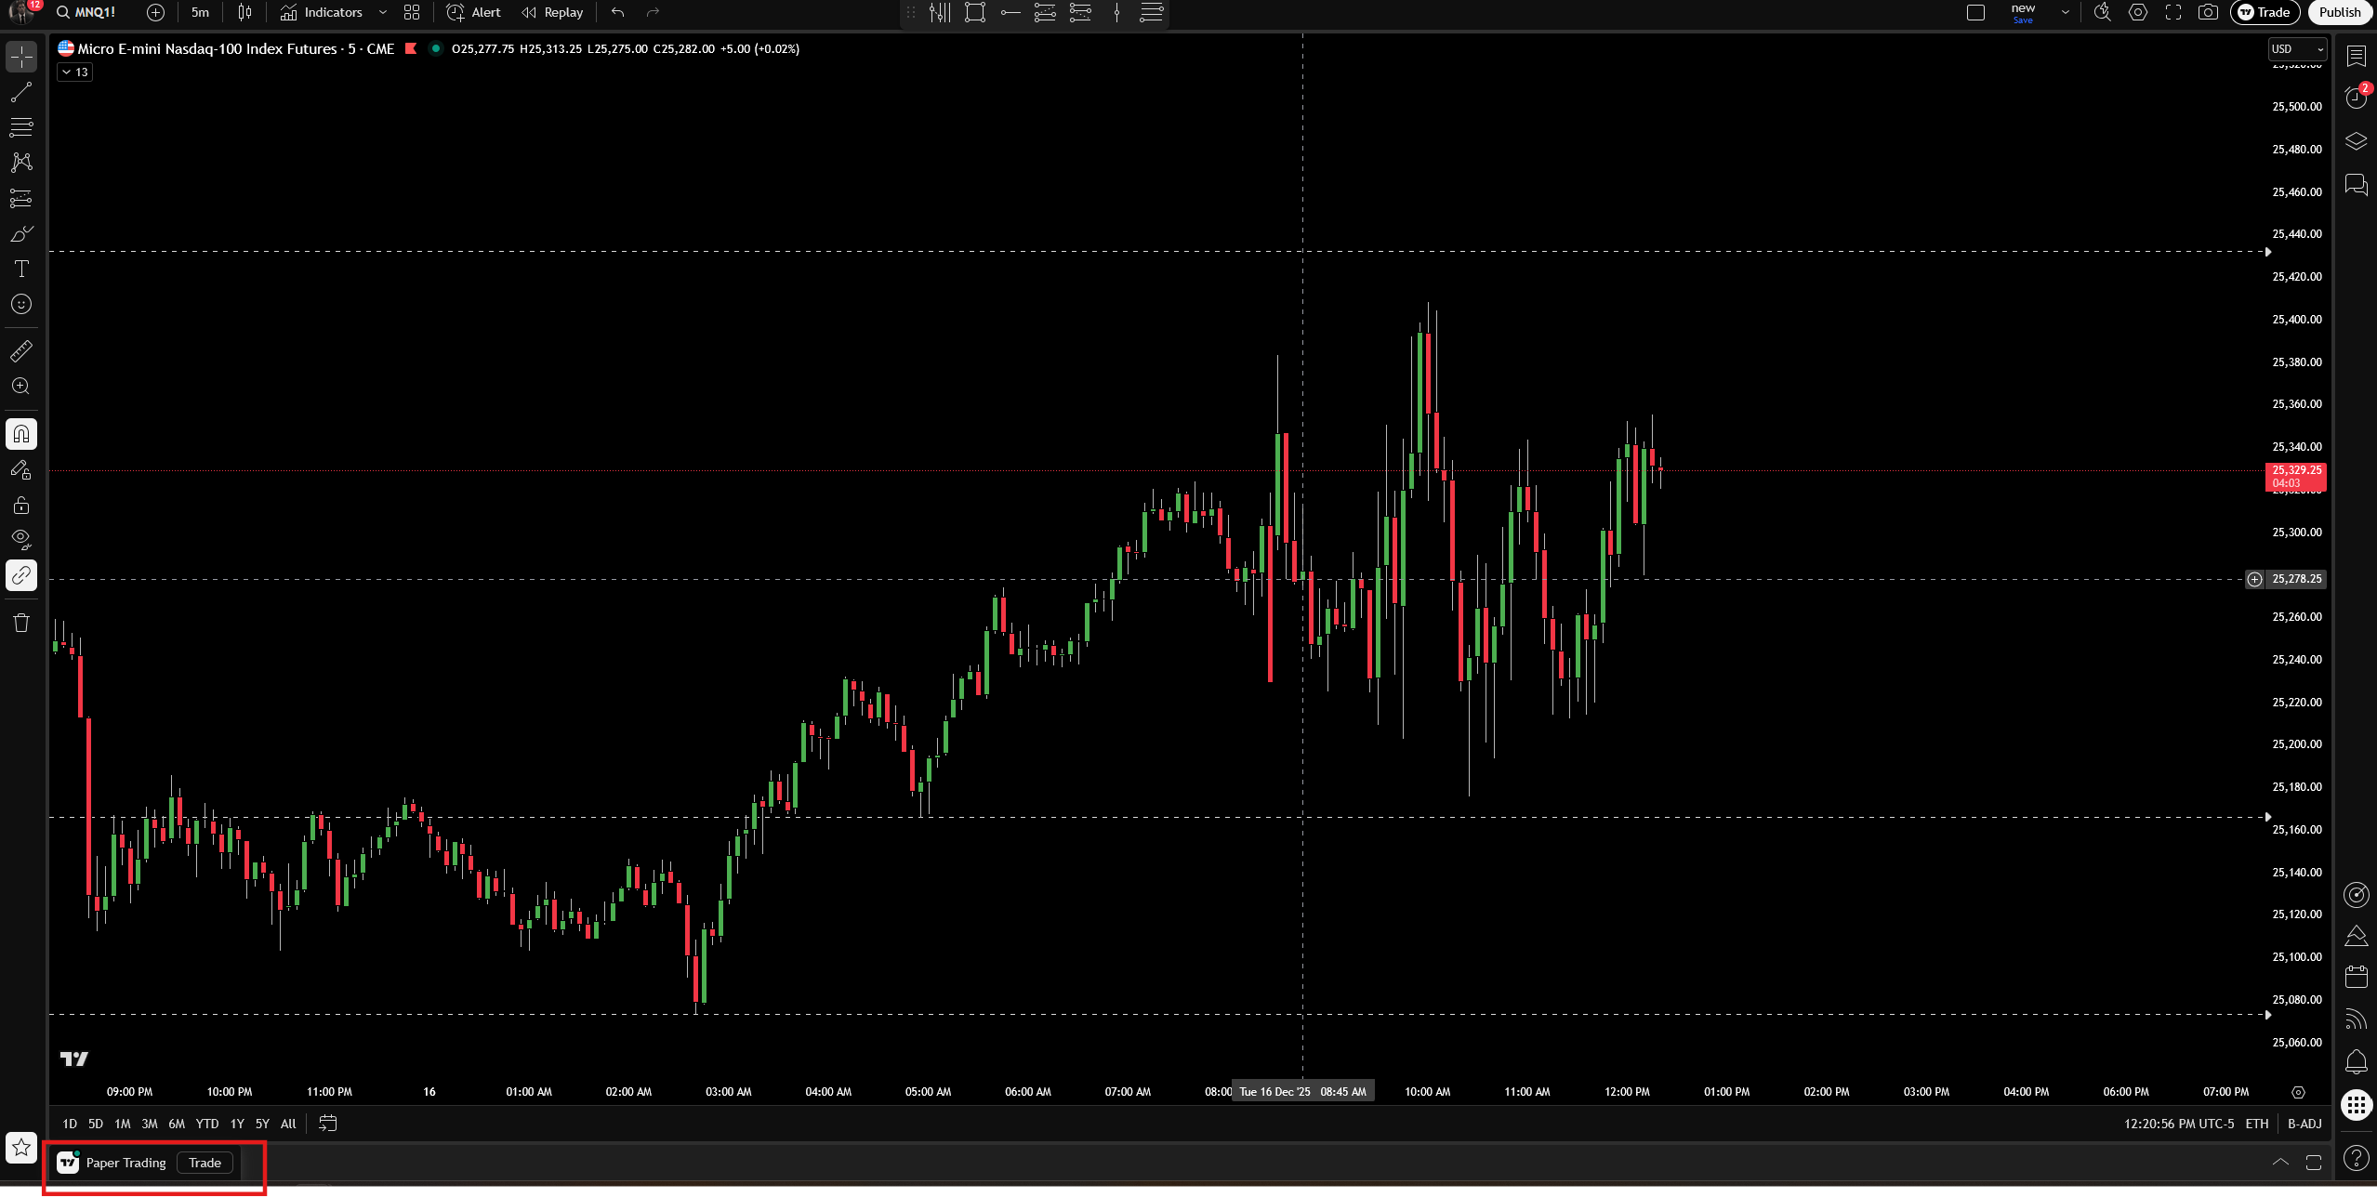Take a chart snapshot with the camera icon
Image resolution: width=2377 pixels, height=1197 pixels.
tap(2208, 12)
